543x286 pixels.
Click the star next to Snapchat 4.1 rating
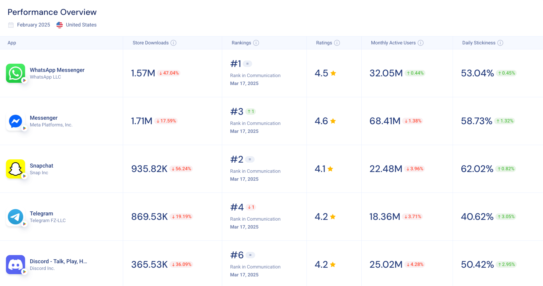(330, 169)
